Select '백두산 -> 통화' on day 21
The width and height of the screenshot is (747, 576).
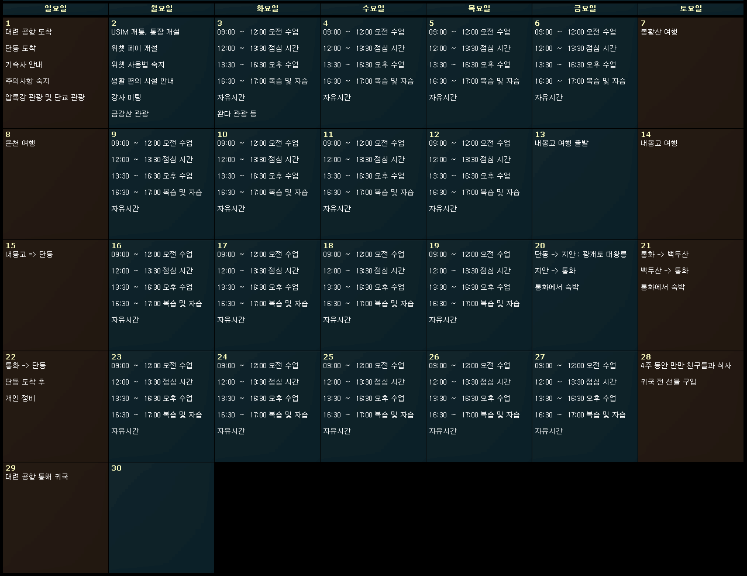click(665, 271)
